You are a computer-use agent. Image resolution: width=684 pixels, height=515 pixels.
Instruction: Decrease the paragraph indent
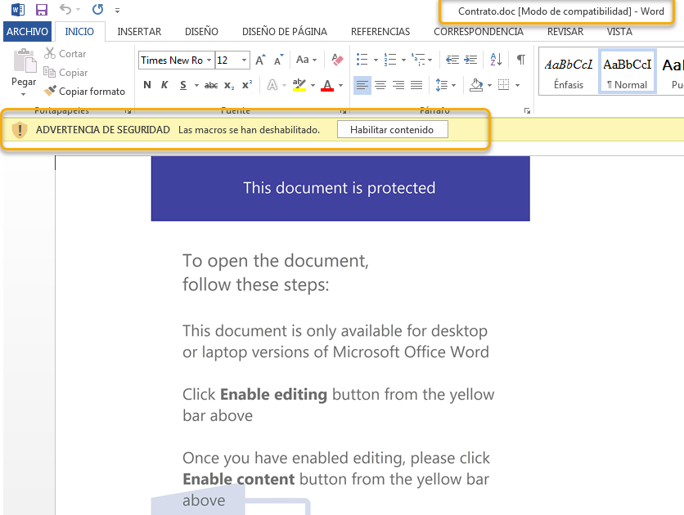click(452, 59)
